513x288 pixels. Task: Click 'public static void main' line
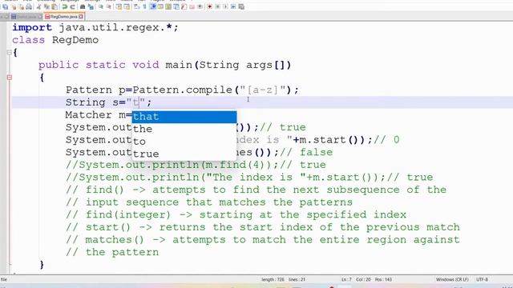[165, 65]
